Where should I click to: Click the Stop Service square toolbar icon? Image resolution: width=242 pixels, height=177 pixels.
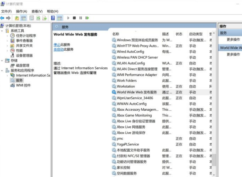(74, 18)
